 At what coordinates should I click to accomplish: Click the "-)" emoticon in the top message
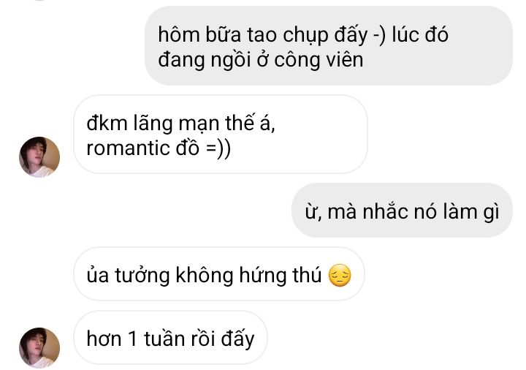(x=379, y=35)
